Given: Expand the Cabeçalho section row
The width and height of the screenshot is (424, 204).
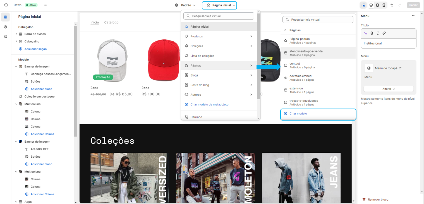Looking at the screenshot, I should (x=16, y=42).
